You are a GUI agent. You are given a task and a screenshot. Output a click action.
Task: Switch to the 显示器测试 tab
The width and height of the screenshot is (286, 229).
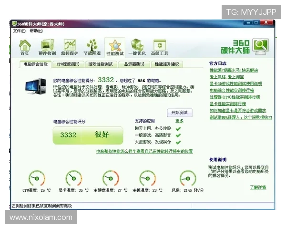[x=134, y=64]
